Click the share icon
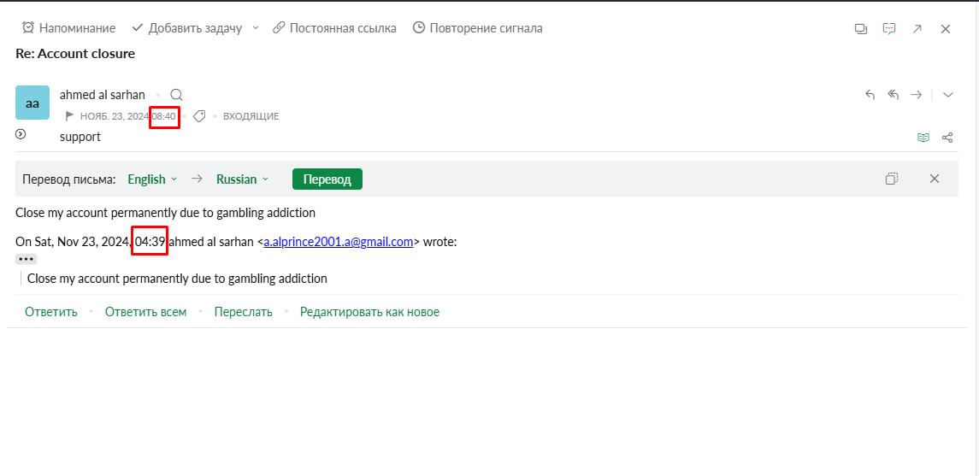The height and width of the screenshot is (476, 979). (x=947, y=137)
